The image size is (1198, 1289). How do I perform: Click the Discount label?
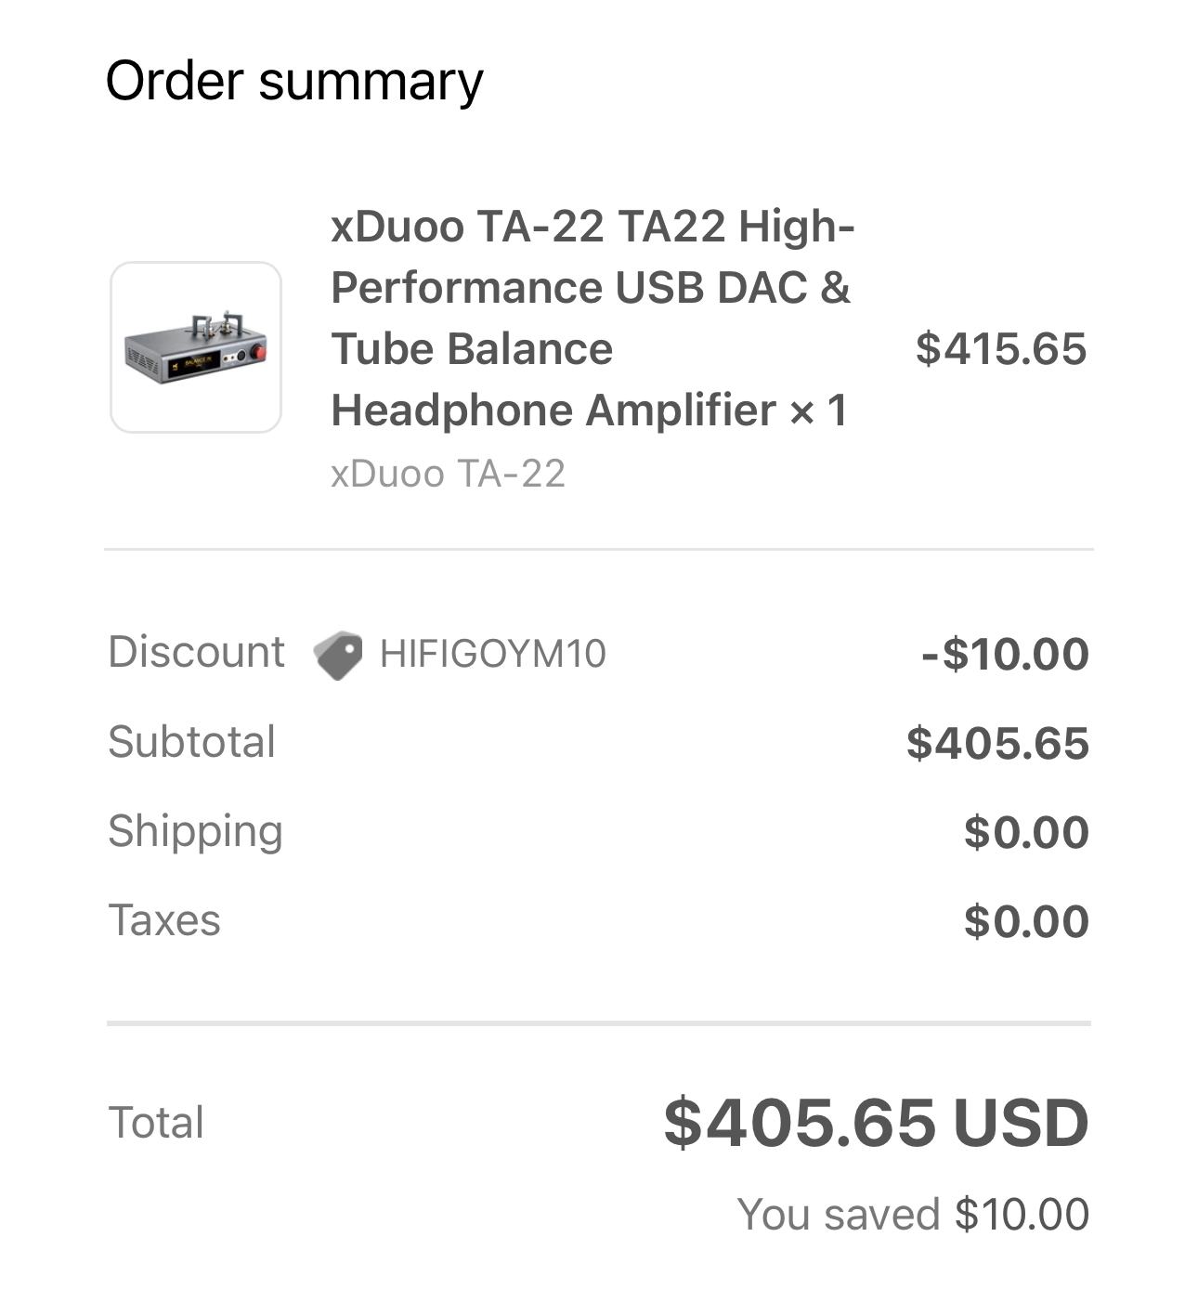point(196,652)
